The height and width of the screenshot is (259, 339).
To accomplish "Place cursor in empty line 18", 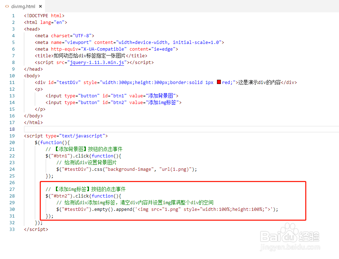I will [181, 129].
